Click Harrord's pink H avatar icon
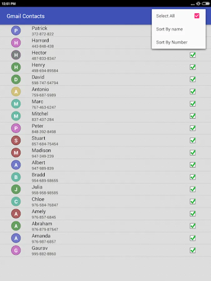The width and height of the screenshot is (211, 281). [x=16, y=43]
